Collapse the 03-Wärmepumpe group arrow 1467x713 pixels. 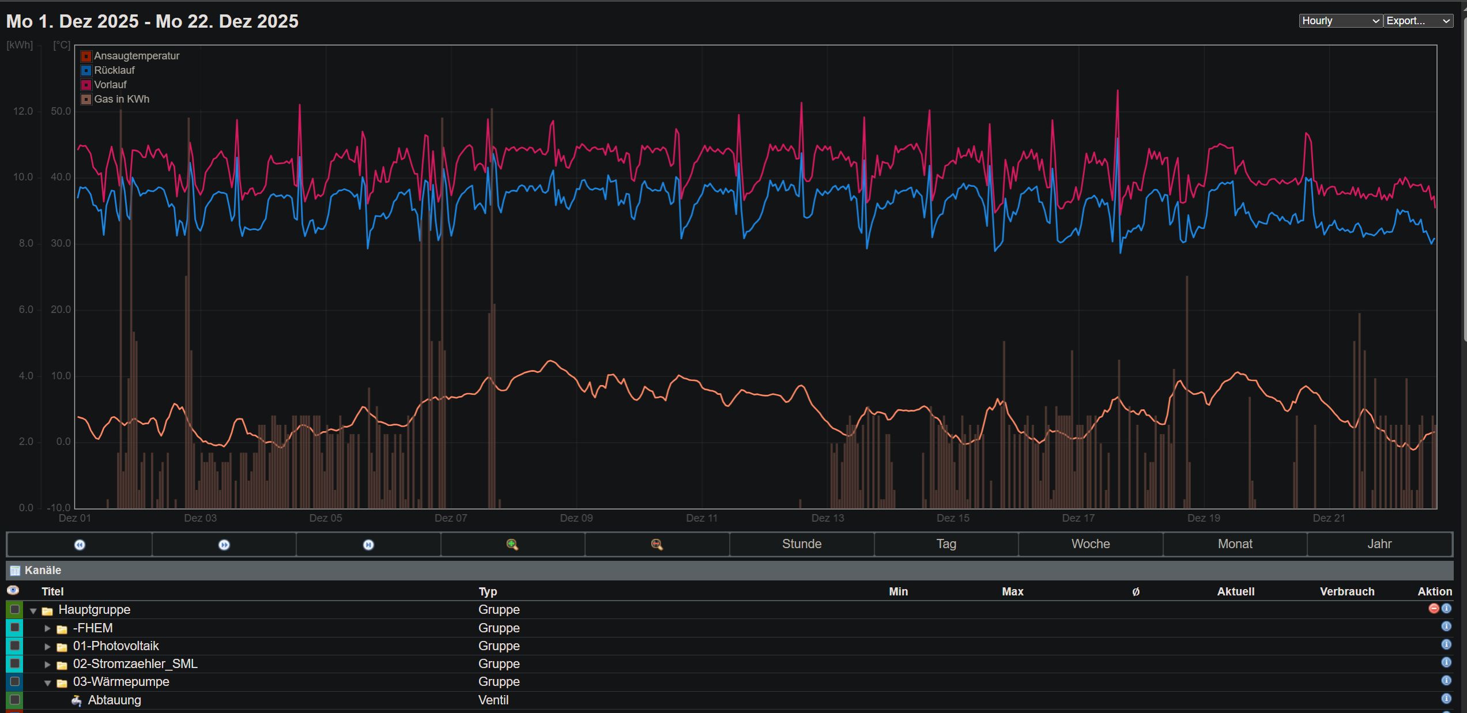coord(48,682)
